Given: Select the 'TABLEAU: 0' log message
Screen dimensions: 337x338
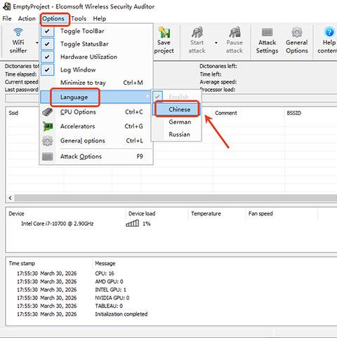Looking at the screenshot, I should [x=109, y=306].
